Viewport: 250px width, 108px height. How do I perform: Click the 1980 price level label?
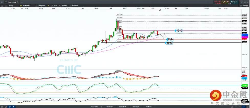(179, 31)
